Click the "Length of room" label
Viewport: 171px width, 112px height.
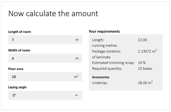coord(20,32)
